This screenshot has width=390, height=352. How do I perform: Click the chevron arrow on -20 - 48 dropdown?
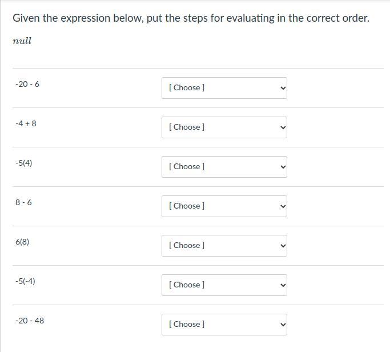[282, 325]
